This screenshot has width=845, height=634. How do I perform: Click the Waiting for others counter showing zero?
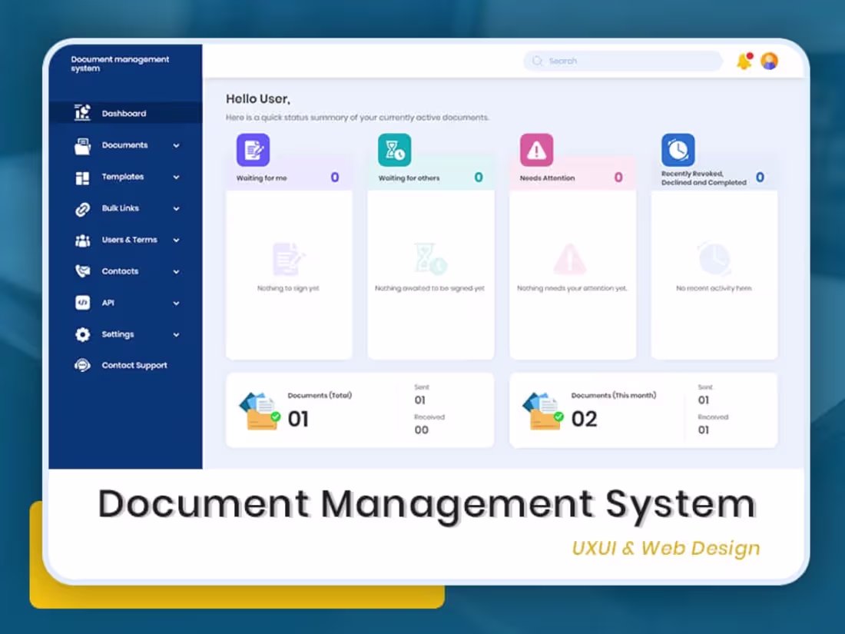[x=477, y=177]
